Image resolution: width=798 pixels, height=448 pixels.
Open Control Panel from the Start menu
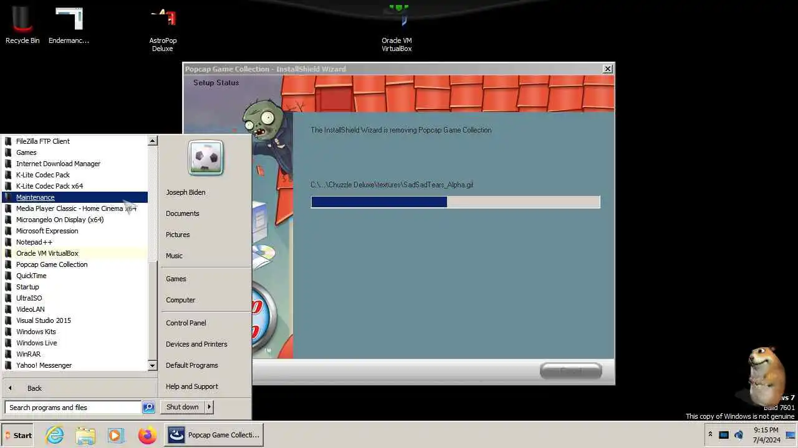point(186,323)
